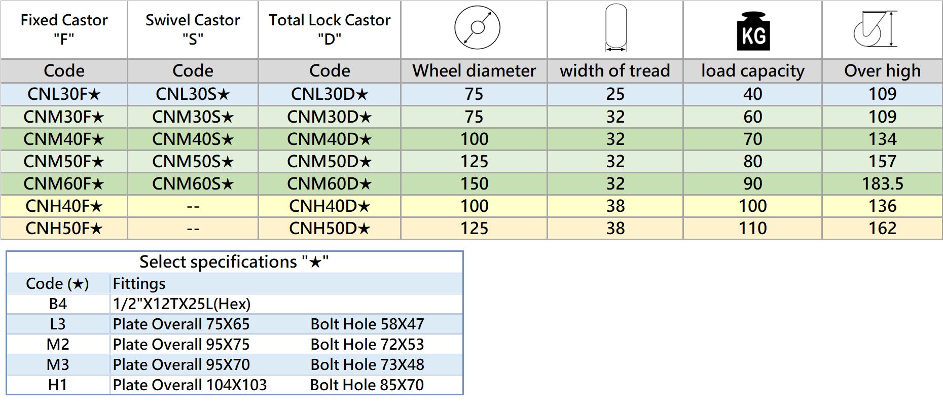
Task: Select the Swivel Castor "S" header
Action: [x=193, y=29]
